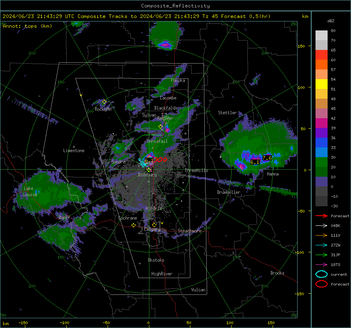Click the Didsbury city label
The height and width of the screenshot is (328, 351).
coord(147,175)
